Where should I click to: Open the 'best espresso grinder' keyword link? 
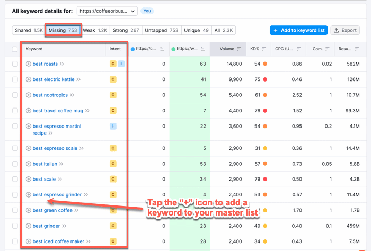point(57,195)
